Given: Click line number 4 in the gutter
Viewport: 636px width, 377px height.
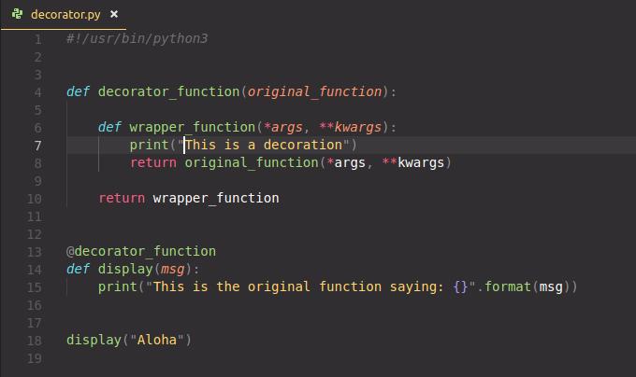Looking at the screenshot, I should pyautogui.click(x=37, y=92).
